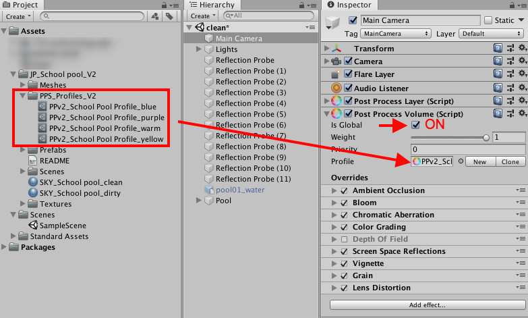Viewport: 528px width, 318px height.
Task: Open gear menu of Audio Listener component
Action: [523, 88]
